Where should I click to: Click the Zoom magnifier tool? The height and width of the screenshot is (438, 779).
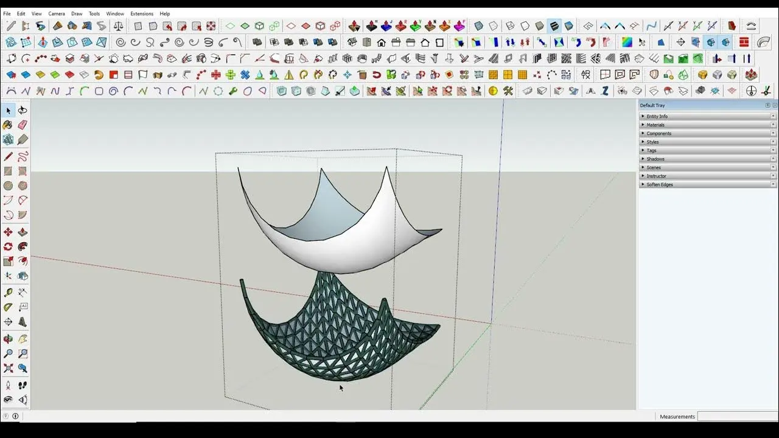(8, 353)
